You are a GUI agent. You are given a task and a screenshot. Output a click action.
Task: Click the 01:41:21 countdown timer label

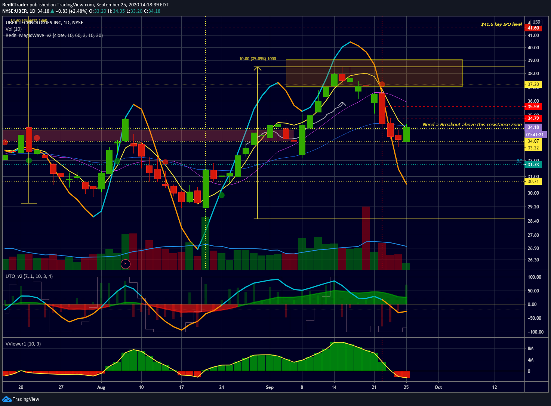536,134
